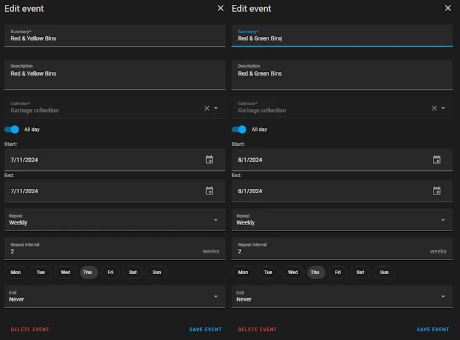
Task: Close the right Edit event dialog
Action: click(x=448, y=8)
